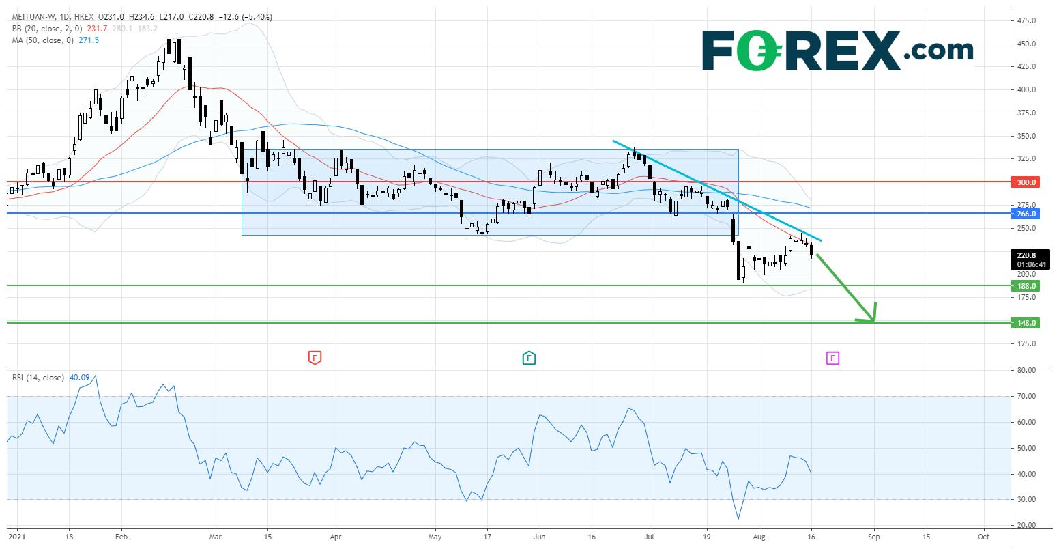Click the Jun date on time axis
Screen dimensions: 1059x549
tap(539, 538)
